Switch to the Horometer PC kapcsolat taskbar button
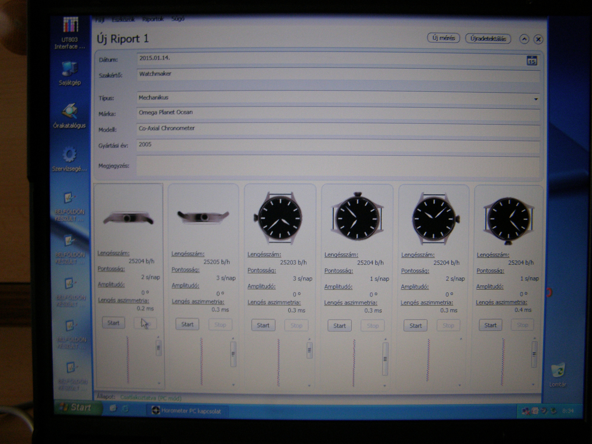Viewport: 592px width, 444px height. coord(188,411)
